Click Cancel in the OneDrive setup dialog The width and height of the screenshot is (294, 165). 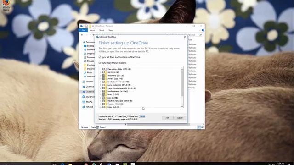[x=180, y=118]
